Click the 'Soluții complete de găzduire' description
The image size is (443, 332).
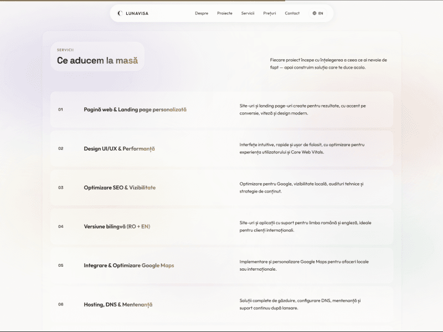300,304
